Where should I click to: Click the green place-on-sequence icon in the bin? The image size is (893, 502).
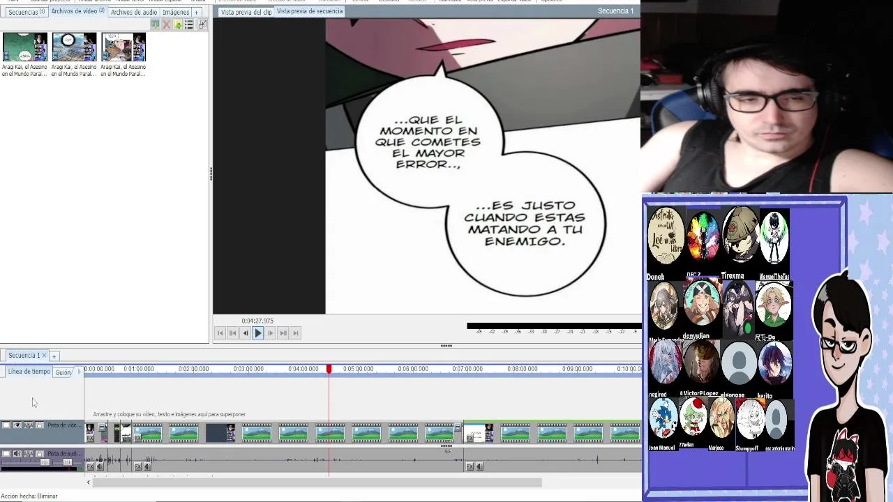point(155,24)
